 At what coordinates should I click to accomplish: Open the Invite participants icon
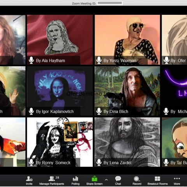coord(29,180)
